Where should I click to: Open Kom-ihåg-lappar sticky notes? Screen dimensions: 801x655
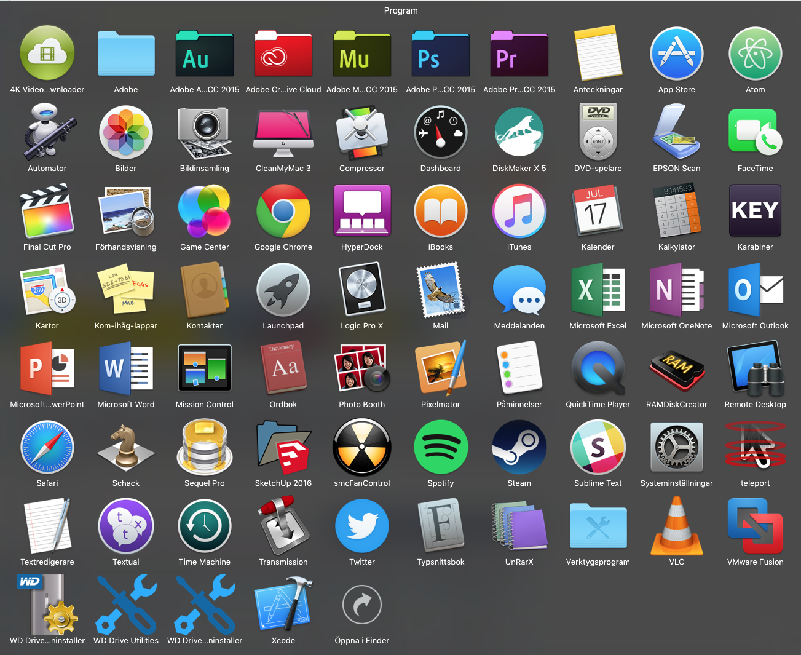point(126,289)
